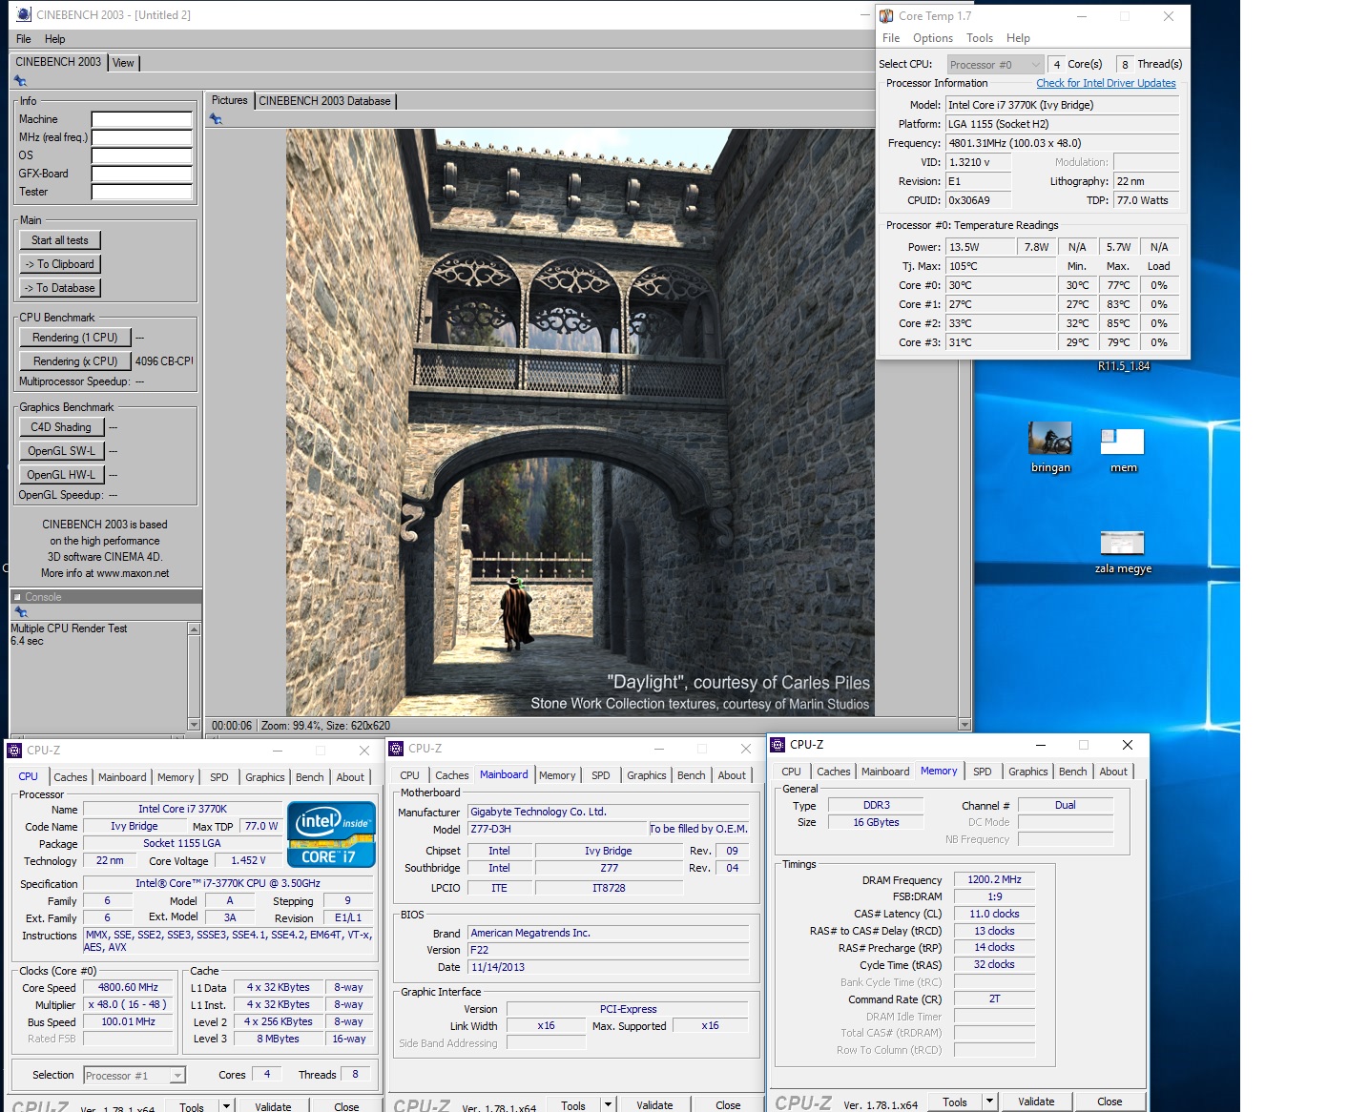The height and width of the screenshot is (1112, 1348).
Task: Click the Intel Core i7 inside logo in CPU-Z
Action: [x=331, y=835]
